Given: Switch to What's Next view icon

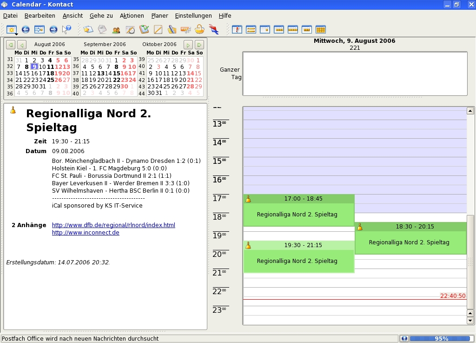Looking at the screenshot, I should click(x=237, y=29).
